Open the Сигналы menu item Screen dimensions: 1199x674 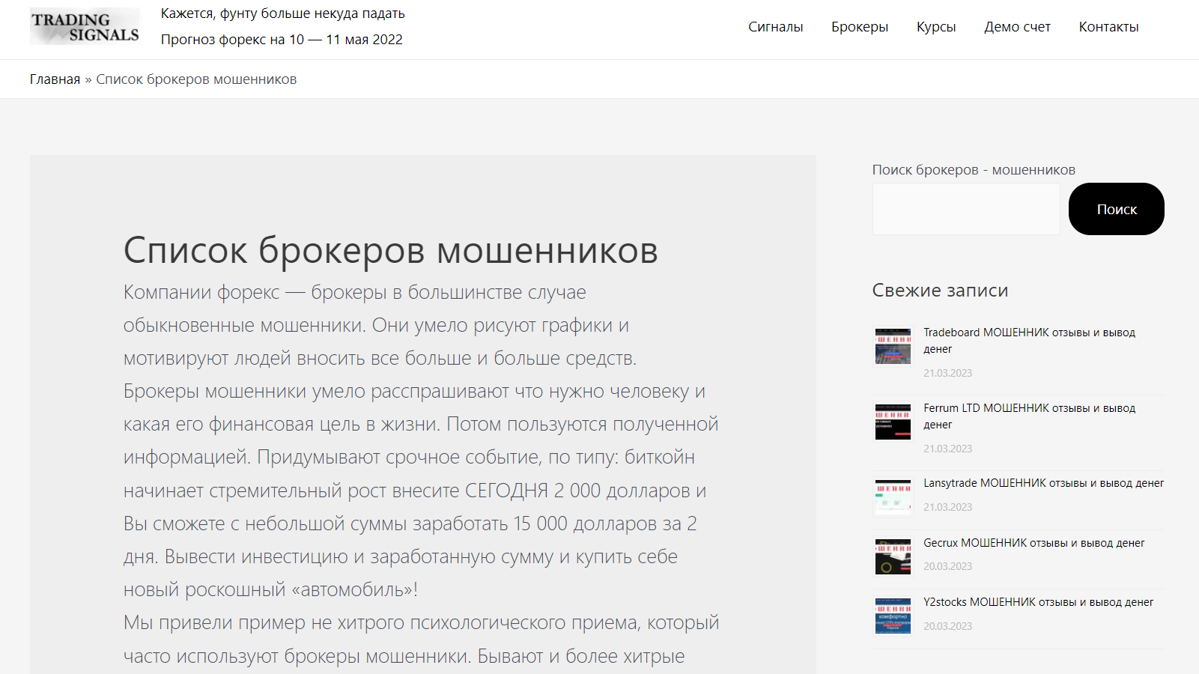775,27
